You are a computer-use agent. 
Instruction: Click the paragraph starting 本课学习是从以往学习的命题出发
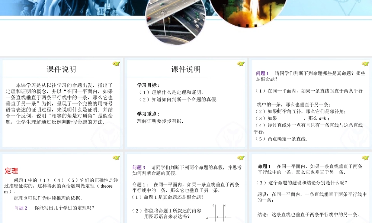pos(59,104)
